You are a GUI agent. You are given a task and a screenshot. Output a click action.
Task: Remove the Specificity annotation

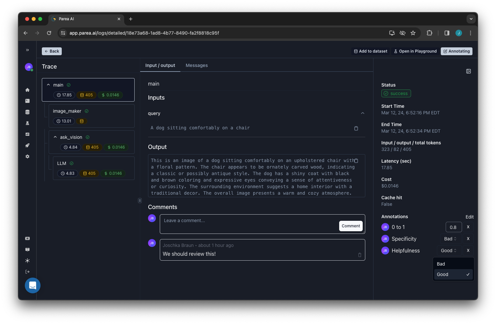[468, 239]
